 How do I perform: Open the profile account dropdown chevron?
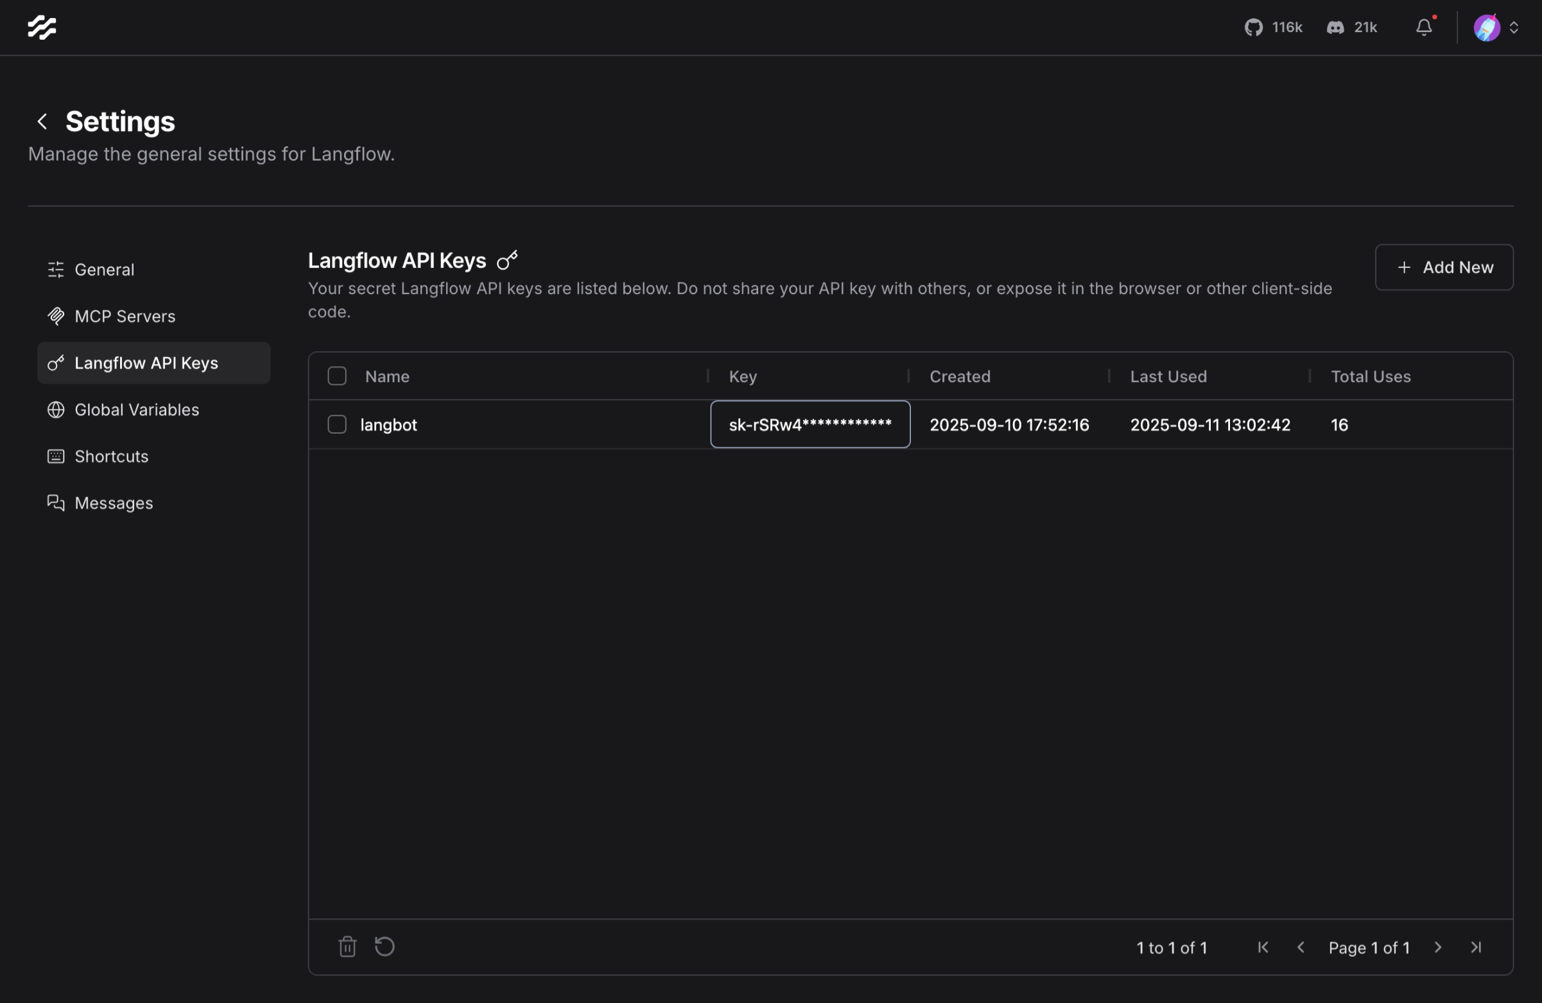1515,27
